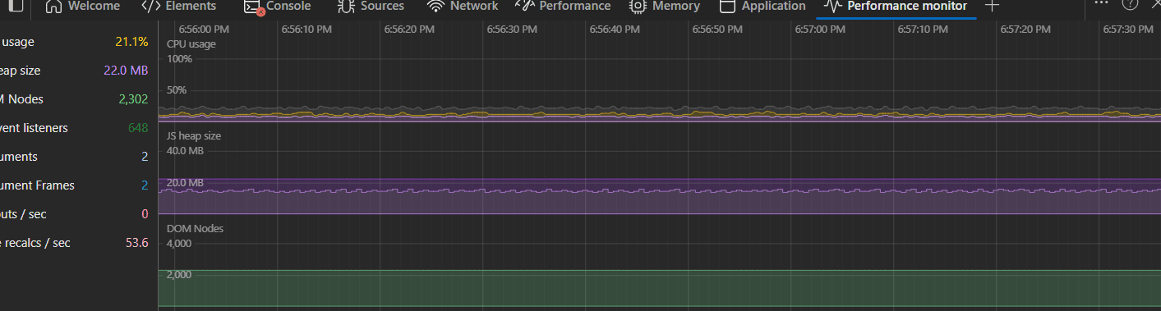Open the three-dots customize DevTools menu
The height and width of the screenshot is (311, 1161).
pos(1101,3)
